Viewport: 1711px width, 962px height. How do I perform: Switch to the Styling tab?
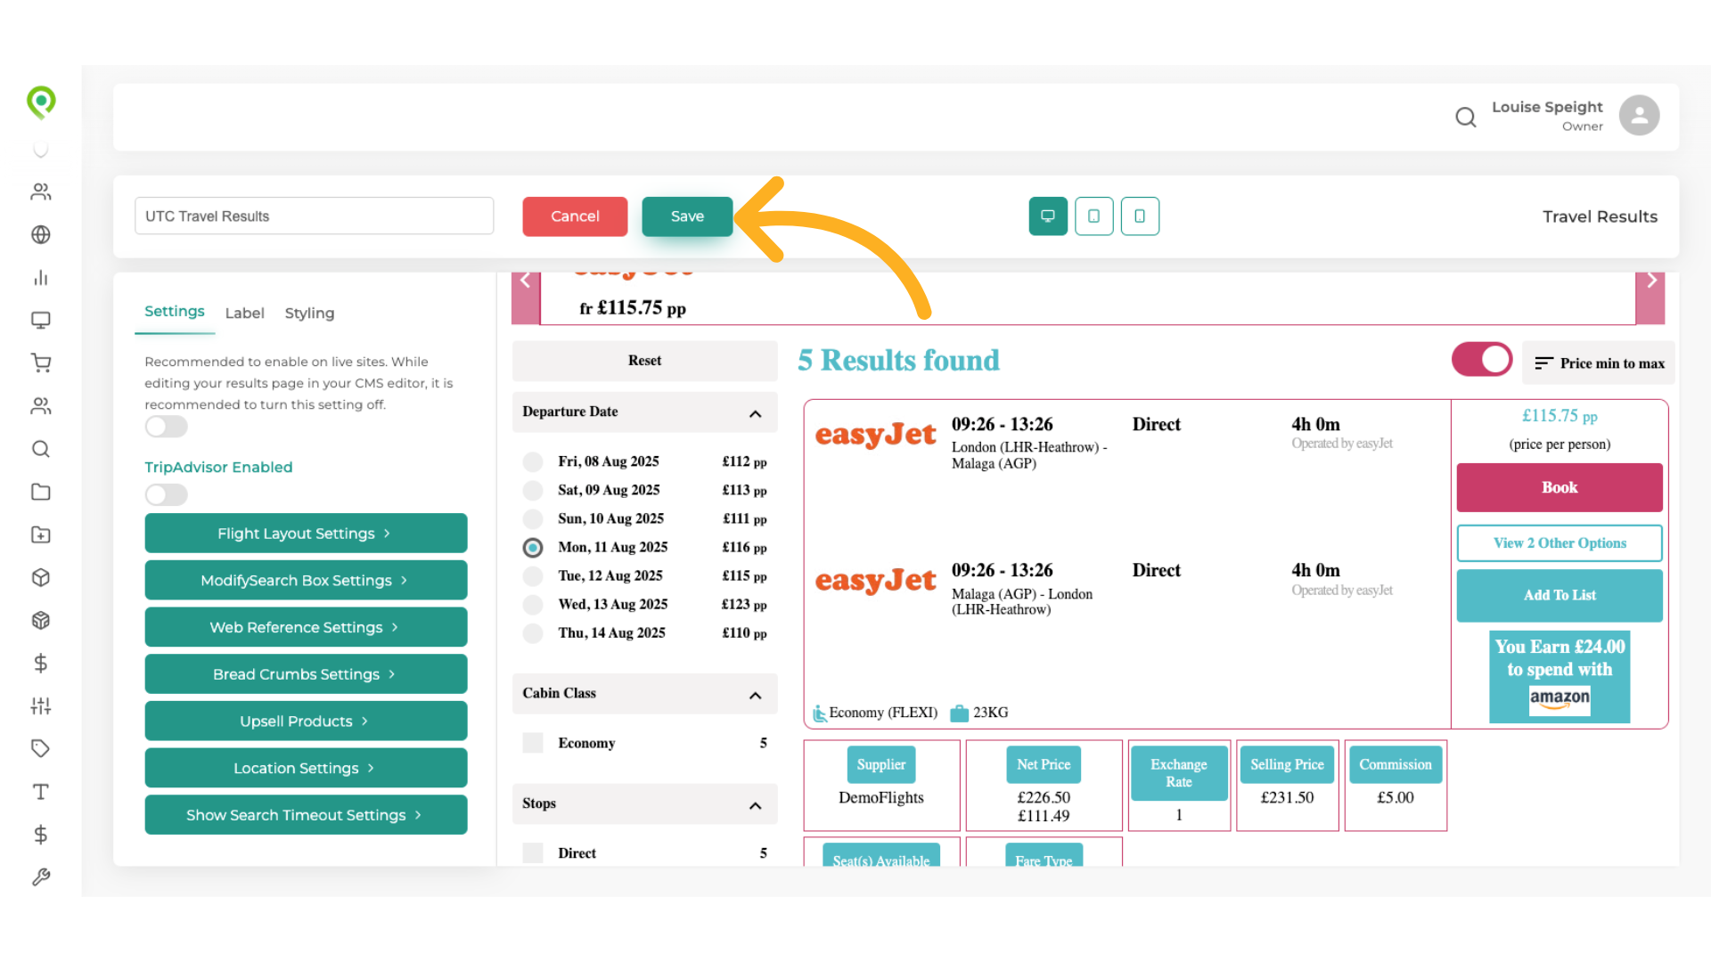(309, 314)
